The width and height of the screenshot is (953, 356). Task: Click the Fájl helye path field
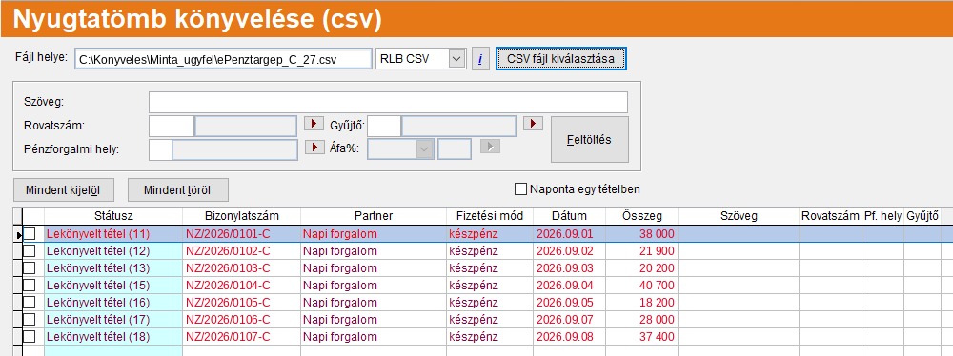click(x=223, y=59)
